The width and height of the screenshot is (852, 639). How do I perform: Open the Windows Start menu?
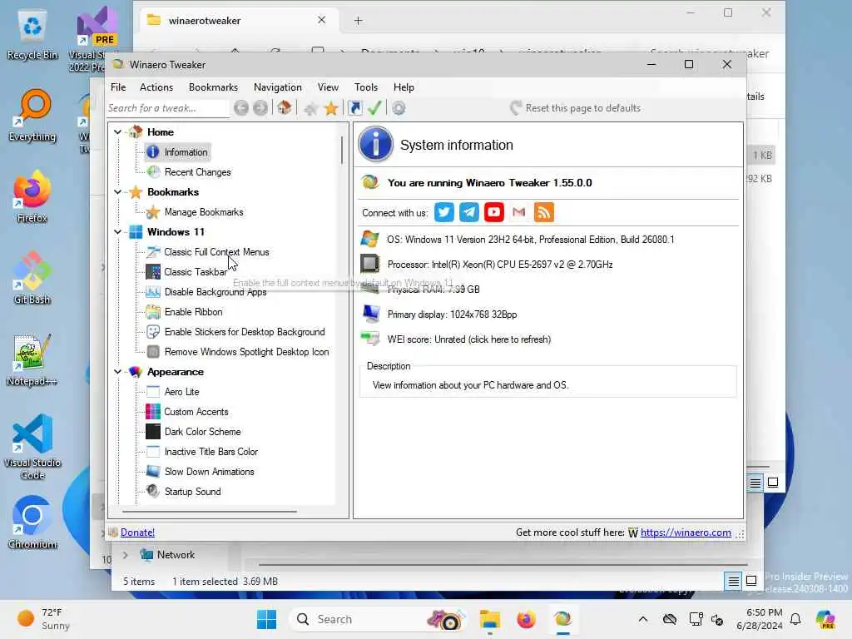coord(266,619)
